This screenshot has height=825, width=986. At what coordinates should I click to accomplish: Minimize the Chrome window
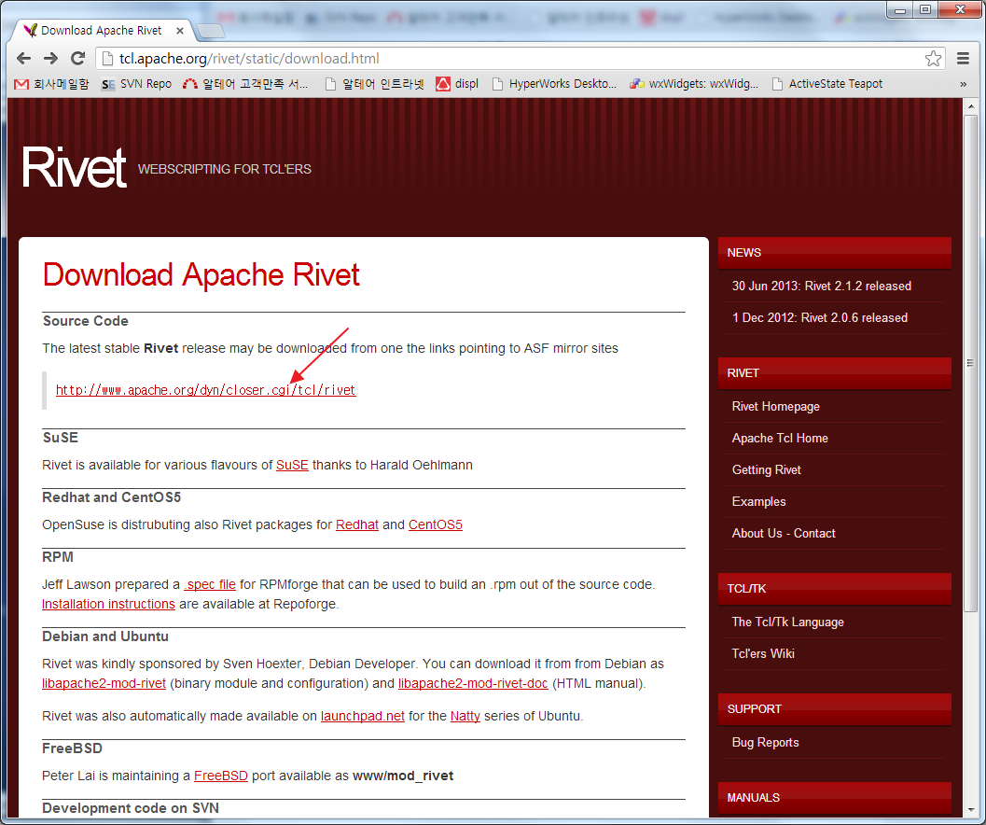900,9
